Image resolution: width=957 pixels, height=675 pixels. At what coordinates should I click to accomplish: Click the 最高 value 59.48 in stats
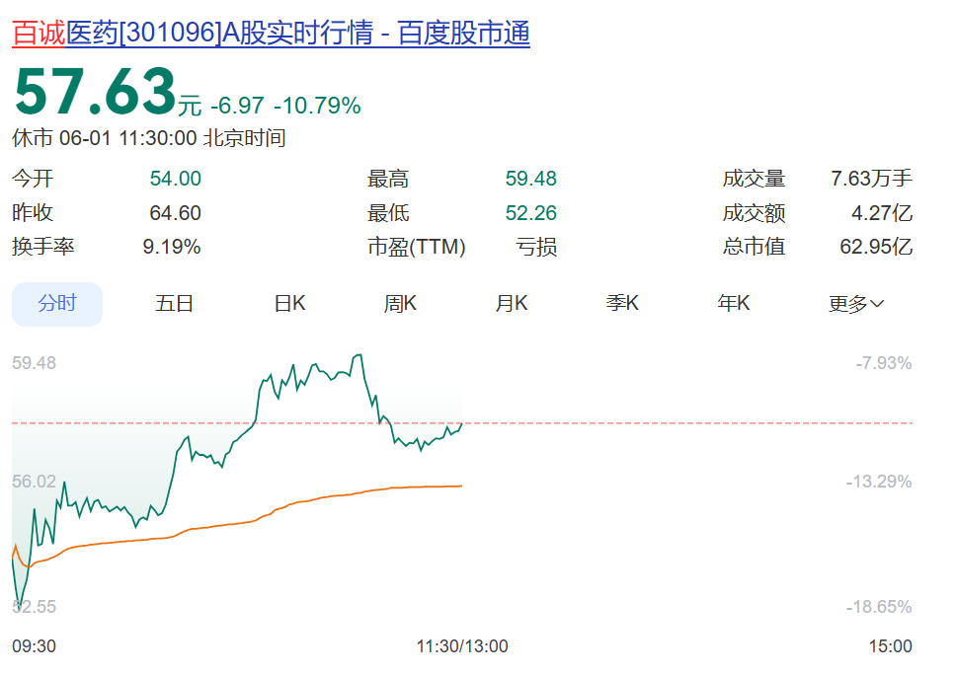pyautogui.click(x=531, y=179)
